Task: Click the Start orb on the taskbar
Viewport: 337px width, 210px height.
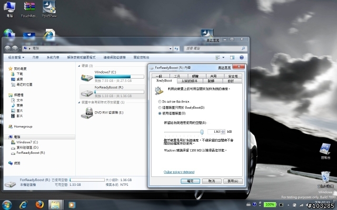Action: (7, 205)
